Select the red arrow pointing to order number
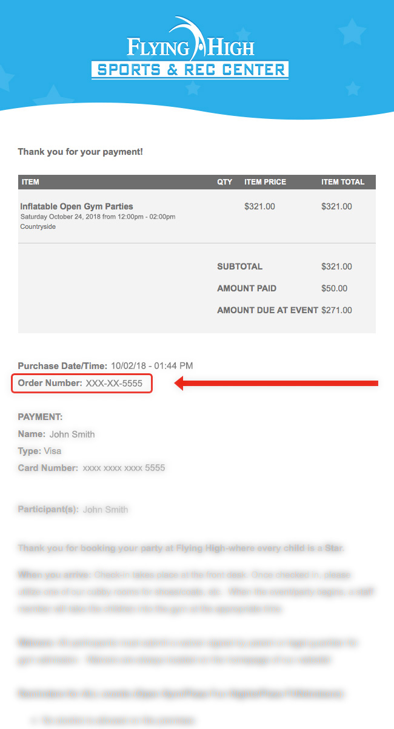Image resolution: width=394 pixels, height=729 pixels. 276,383
